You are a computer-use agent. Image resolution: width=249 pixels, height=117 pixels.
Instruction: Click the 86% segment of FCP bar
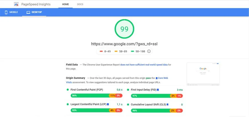point(90,96)
